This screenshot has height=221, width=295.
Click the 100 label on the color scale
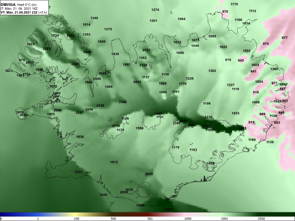(76, 219)
